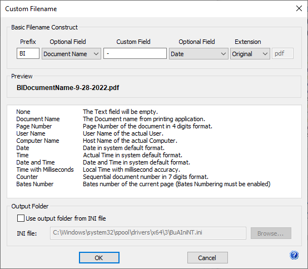Click the Custom Filename title bar text

[x=31, y=9]
